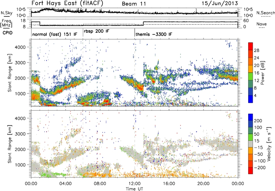Click the date '15/Jun/2013'
The width and height of the screenshot is (275, 191).
pos(220,3)
